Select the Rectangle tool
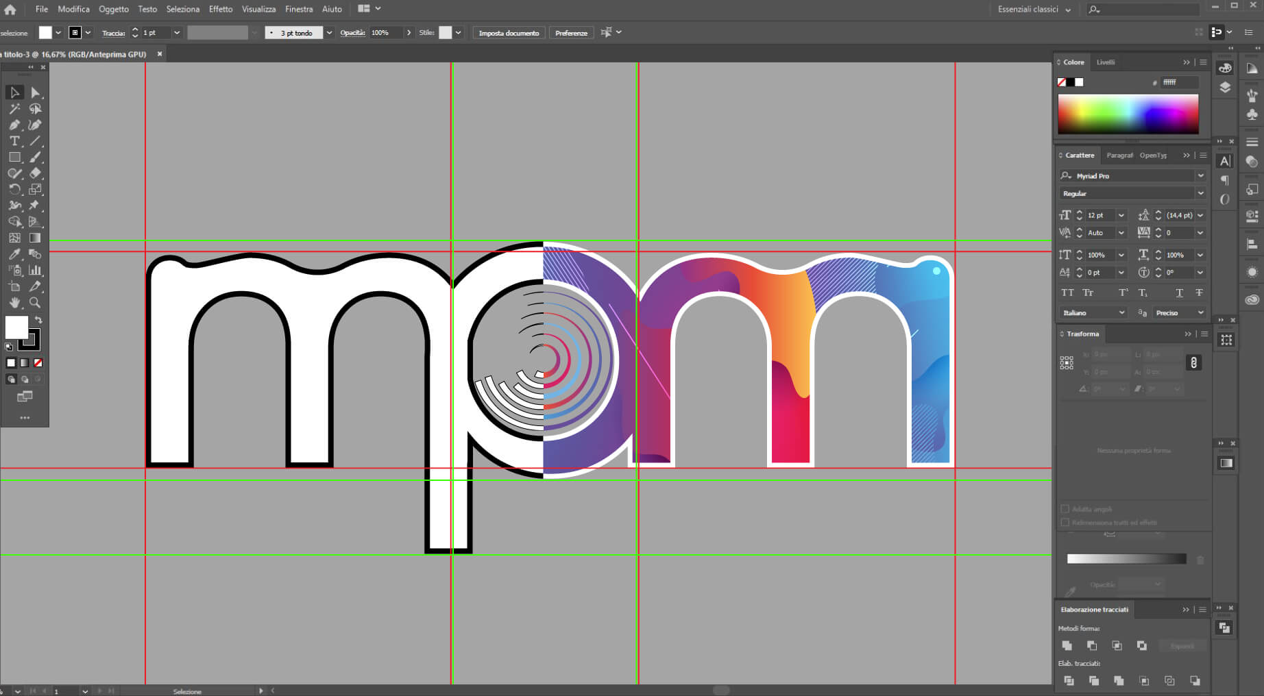Viewport: 1264px width, 696px height. point(14,158)
